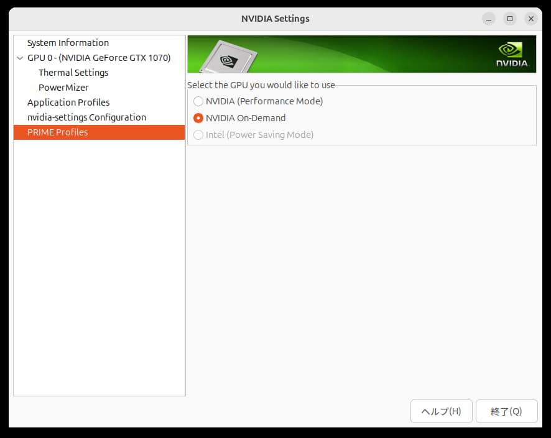
Task: Open Application Profiles page
Action: click(x=68, y=103)
